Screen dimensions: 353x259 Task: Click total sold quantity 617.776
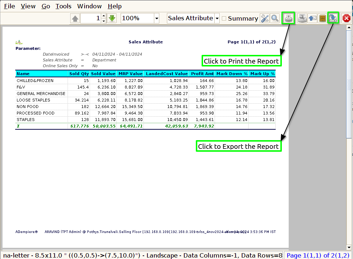(80, 126)
